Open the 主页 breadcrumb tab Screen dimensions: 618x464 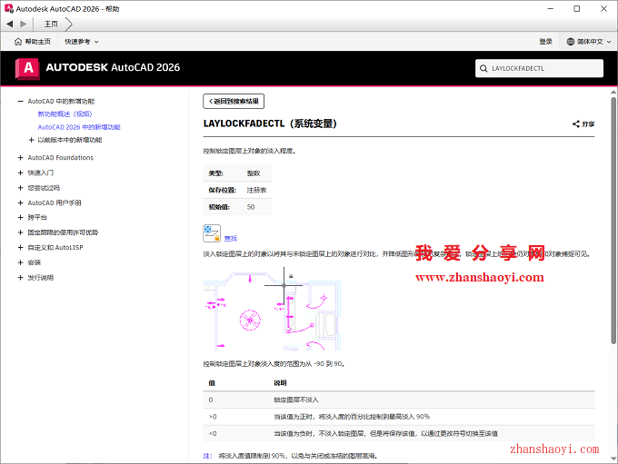(x=51, y=24)
